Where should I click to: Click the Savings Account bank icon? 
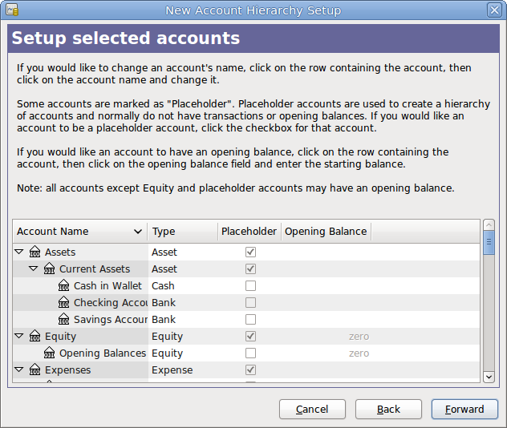(x=64, y=320)
